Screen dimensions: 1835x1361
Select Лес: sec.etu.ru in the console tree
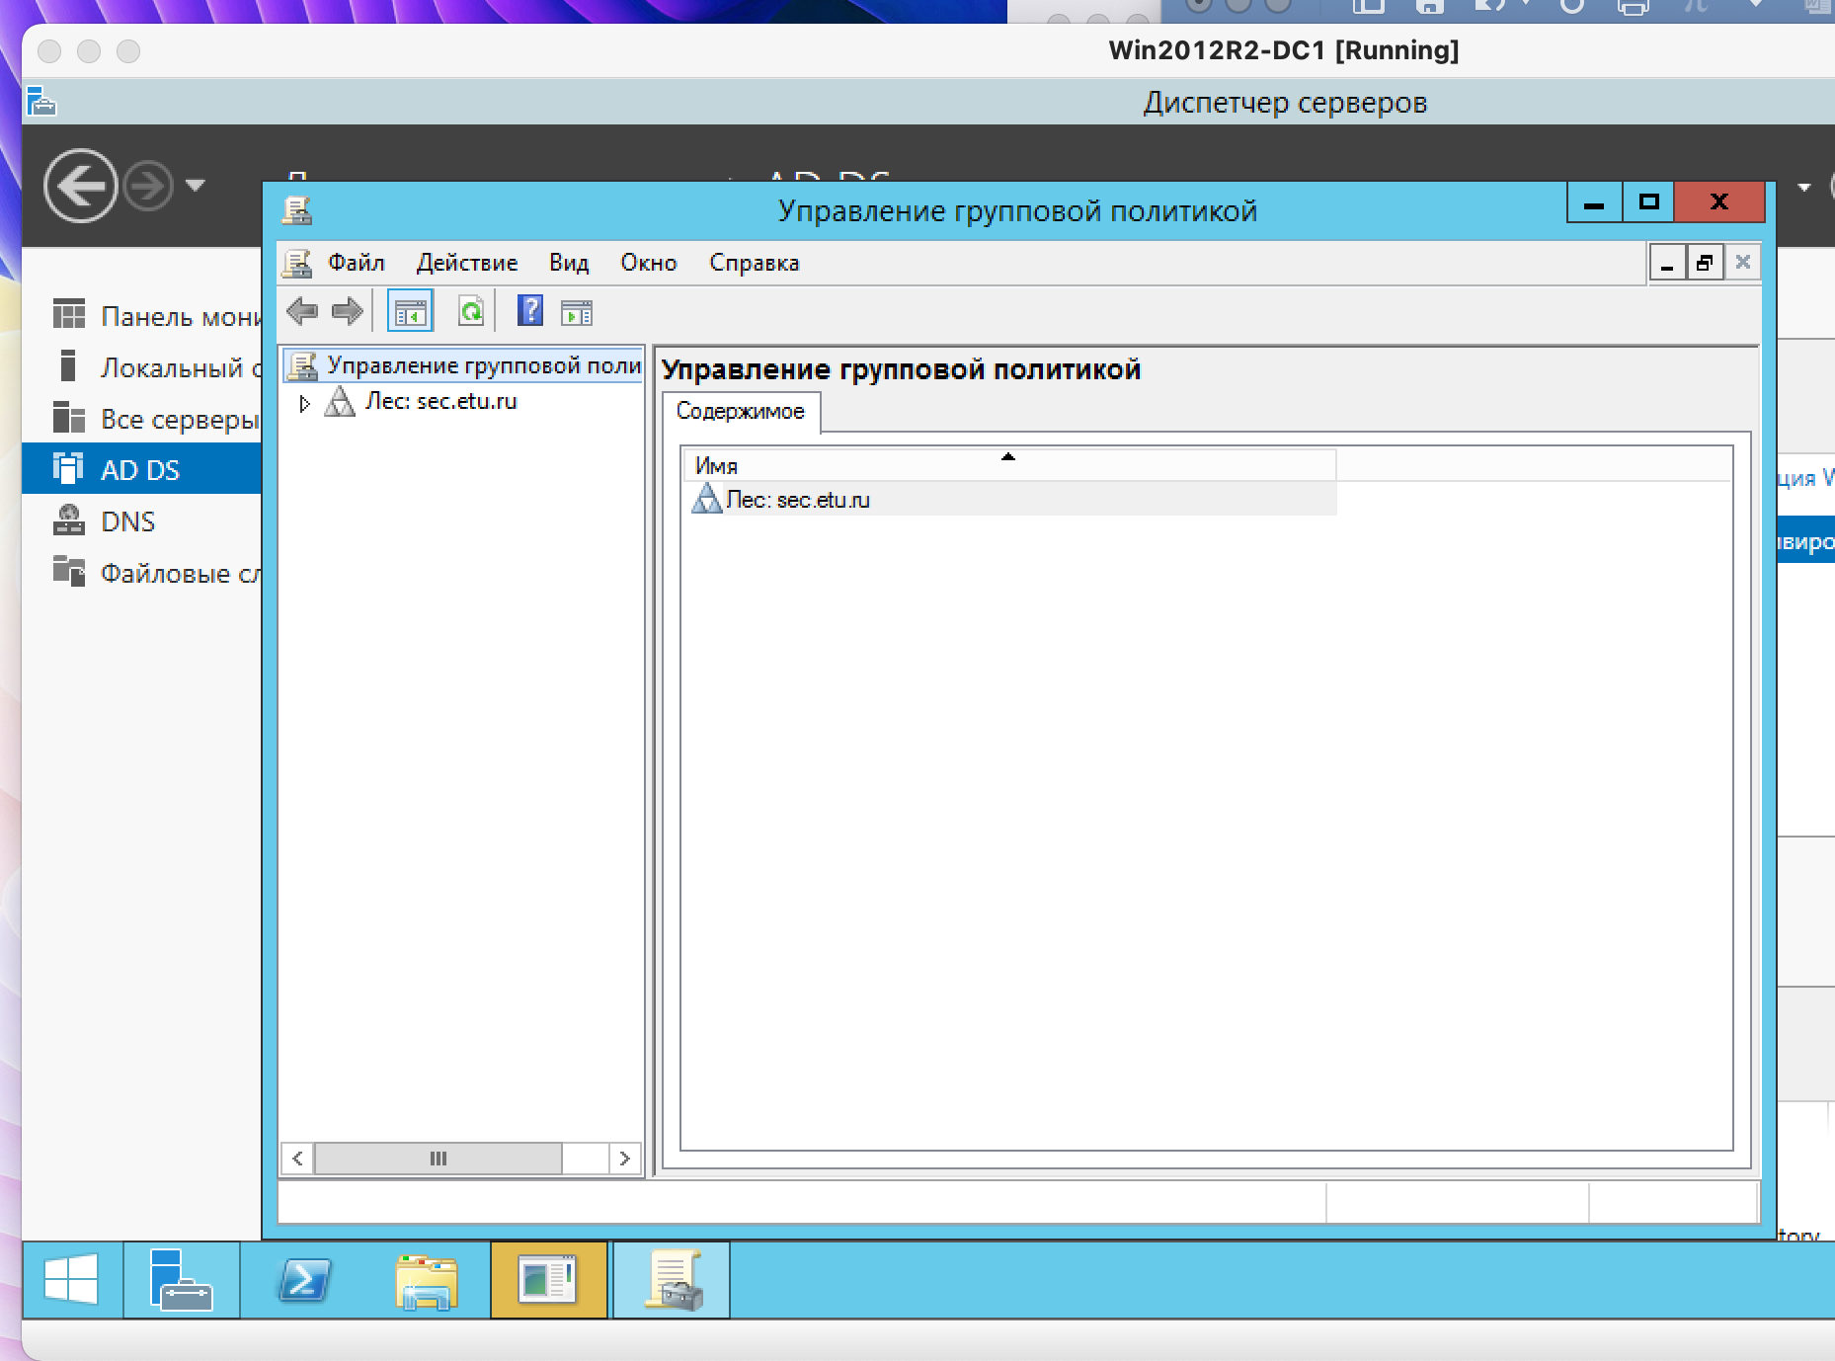tap(440, 402)
